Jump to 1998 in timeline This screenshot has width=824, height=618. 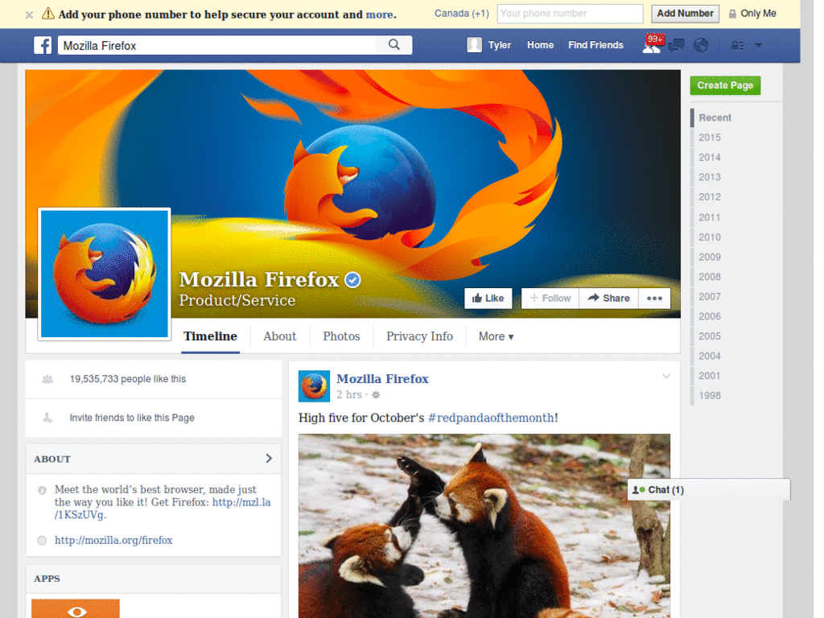coord(710,396)
